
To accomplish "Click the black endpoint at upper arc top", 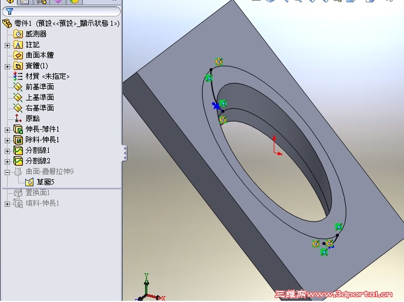I will click(x=211, y=70).
